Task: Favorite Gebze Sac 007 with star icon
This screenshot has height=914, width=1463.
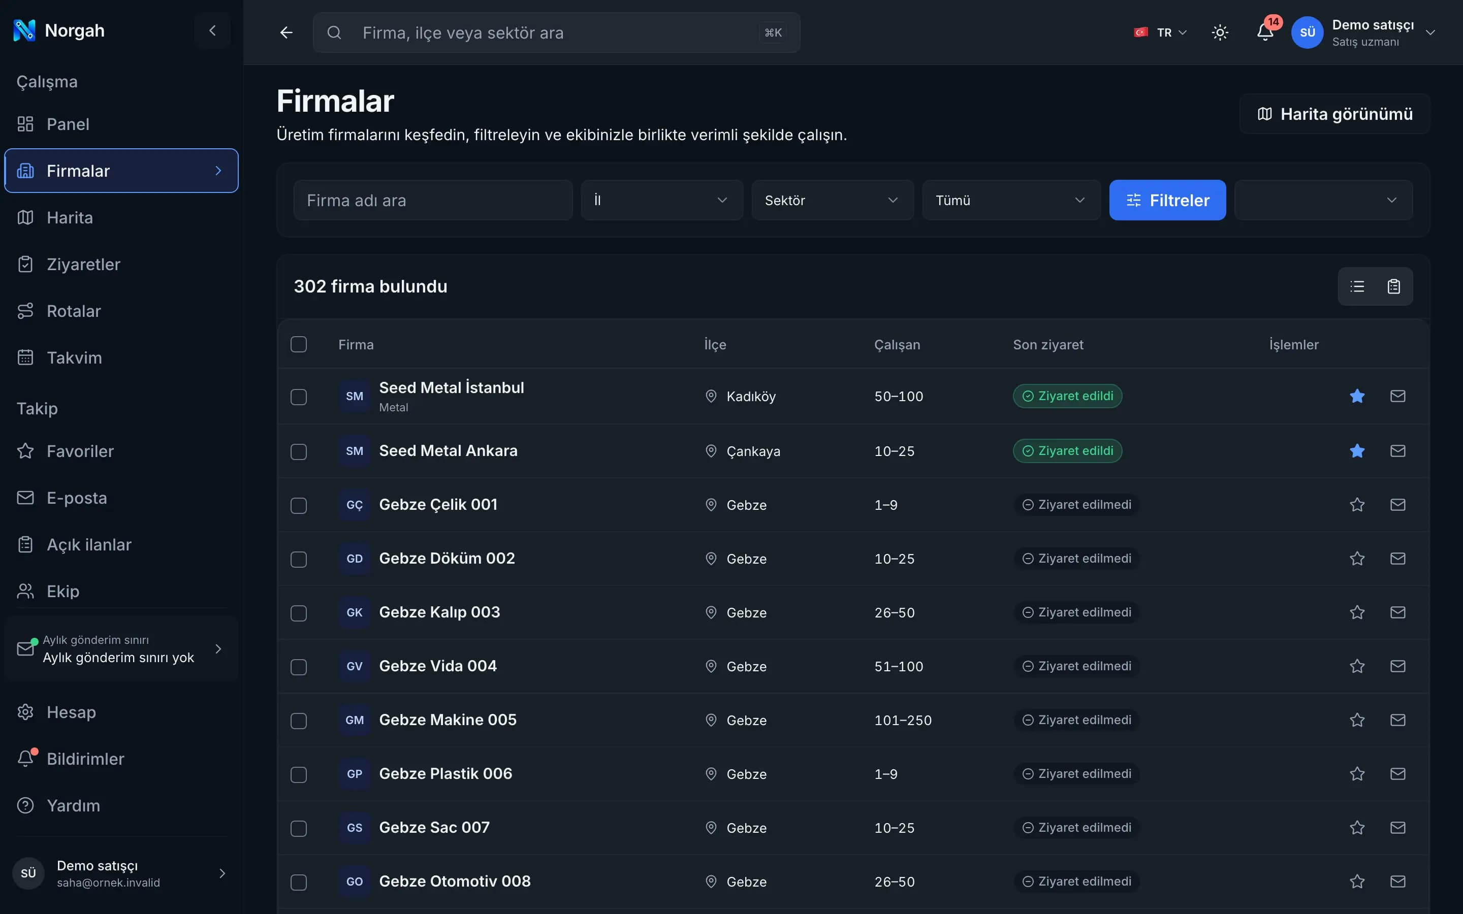Action: [1357, 828]
